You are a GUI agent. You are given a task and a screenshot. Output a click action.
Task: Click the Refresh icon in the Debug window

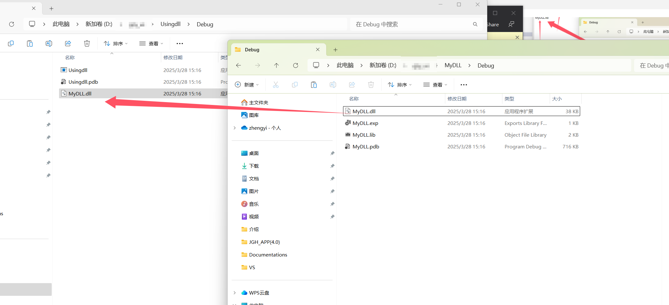[295, 65]
